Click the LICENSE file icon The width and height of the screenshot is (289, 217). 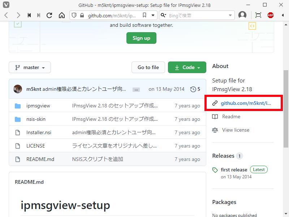(18, 146)
